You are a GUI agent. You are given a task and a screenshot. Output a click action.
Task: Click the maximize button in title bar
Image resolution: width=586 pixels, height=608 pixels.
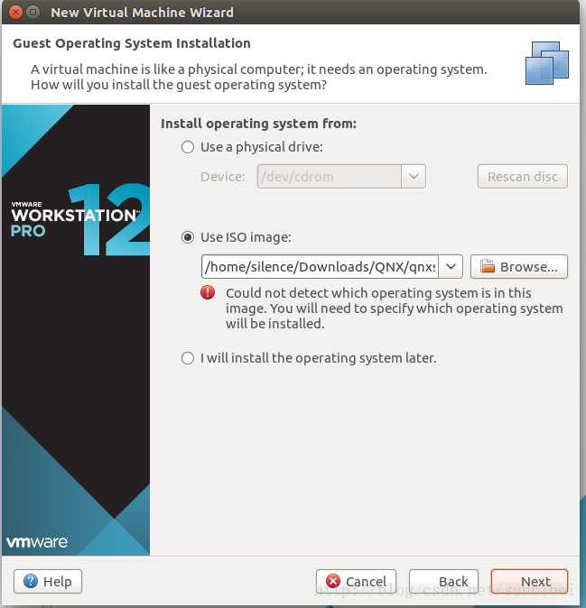(x=33, y=12)
